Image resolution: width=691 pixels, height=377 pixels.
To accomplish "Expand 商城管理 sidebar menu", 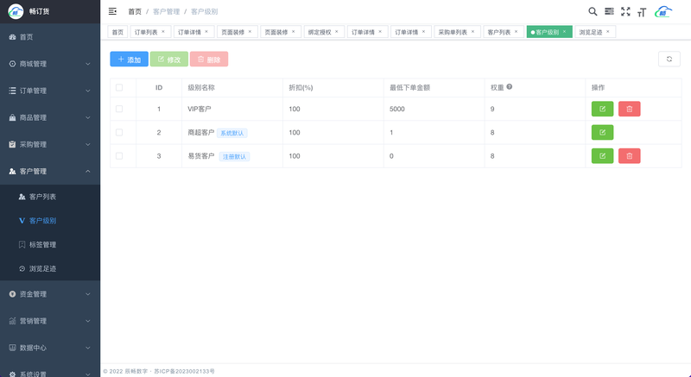I will point(50,64).
